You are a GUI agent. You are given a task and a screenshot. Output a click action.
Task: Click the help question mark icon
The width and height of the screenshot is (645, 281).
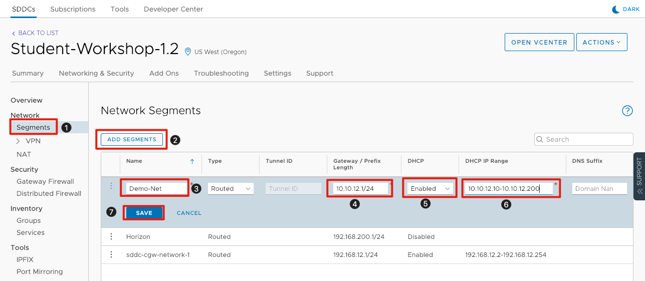[627, 111]
